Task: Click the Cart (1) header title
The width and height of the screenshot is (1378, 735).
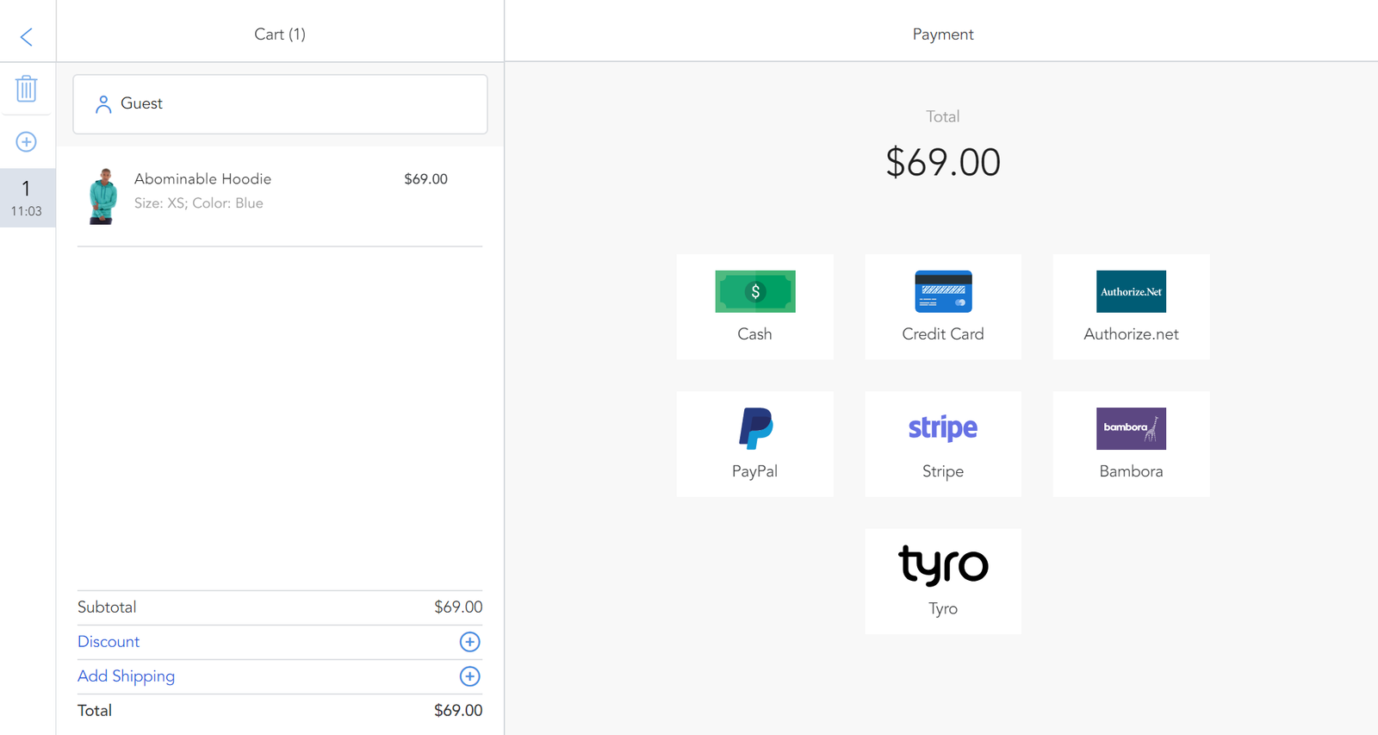Action: click(280, 34)
